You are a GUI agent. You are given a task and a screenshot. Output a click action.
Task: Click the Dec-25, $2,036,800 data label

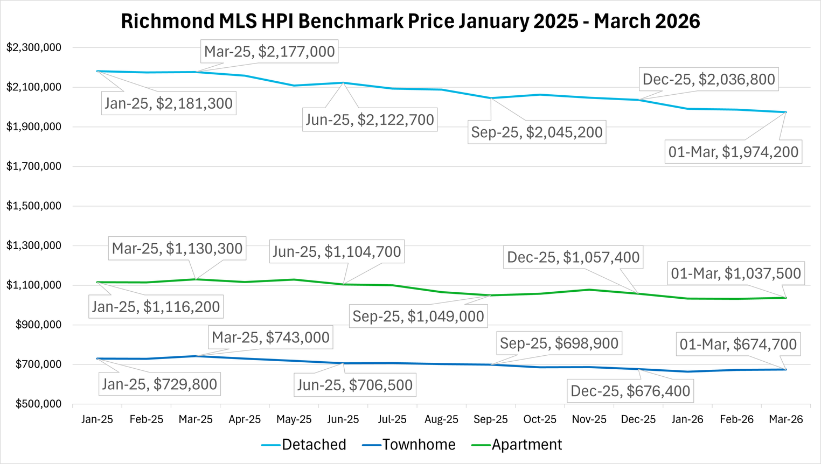pyautogui.click(x=708, y=80)
